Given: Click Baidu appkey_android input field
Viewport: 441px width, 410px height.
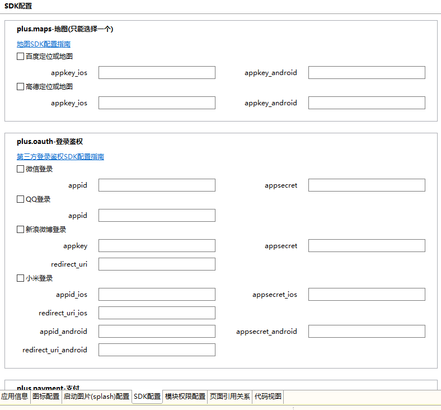Looking at the screenshot, I should pos(367,73).
